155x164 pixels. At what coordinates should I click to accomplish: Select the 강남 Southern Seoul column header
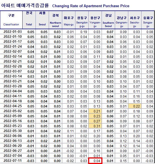point(108,20)
